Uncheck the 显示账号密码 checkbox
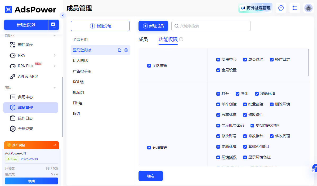The height and width of the screenshot is (186, 317). [218, 125]
